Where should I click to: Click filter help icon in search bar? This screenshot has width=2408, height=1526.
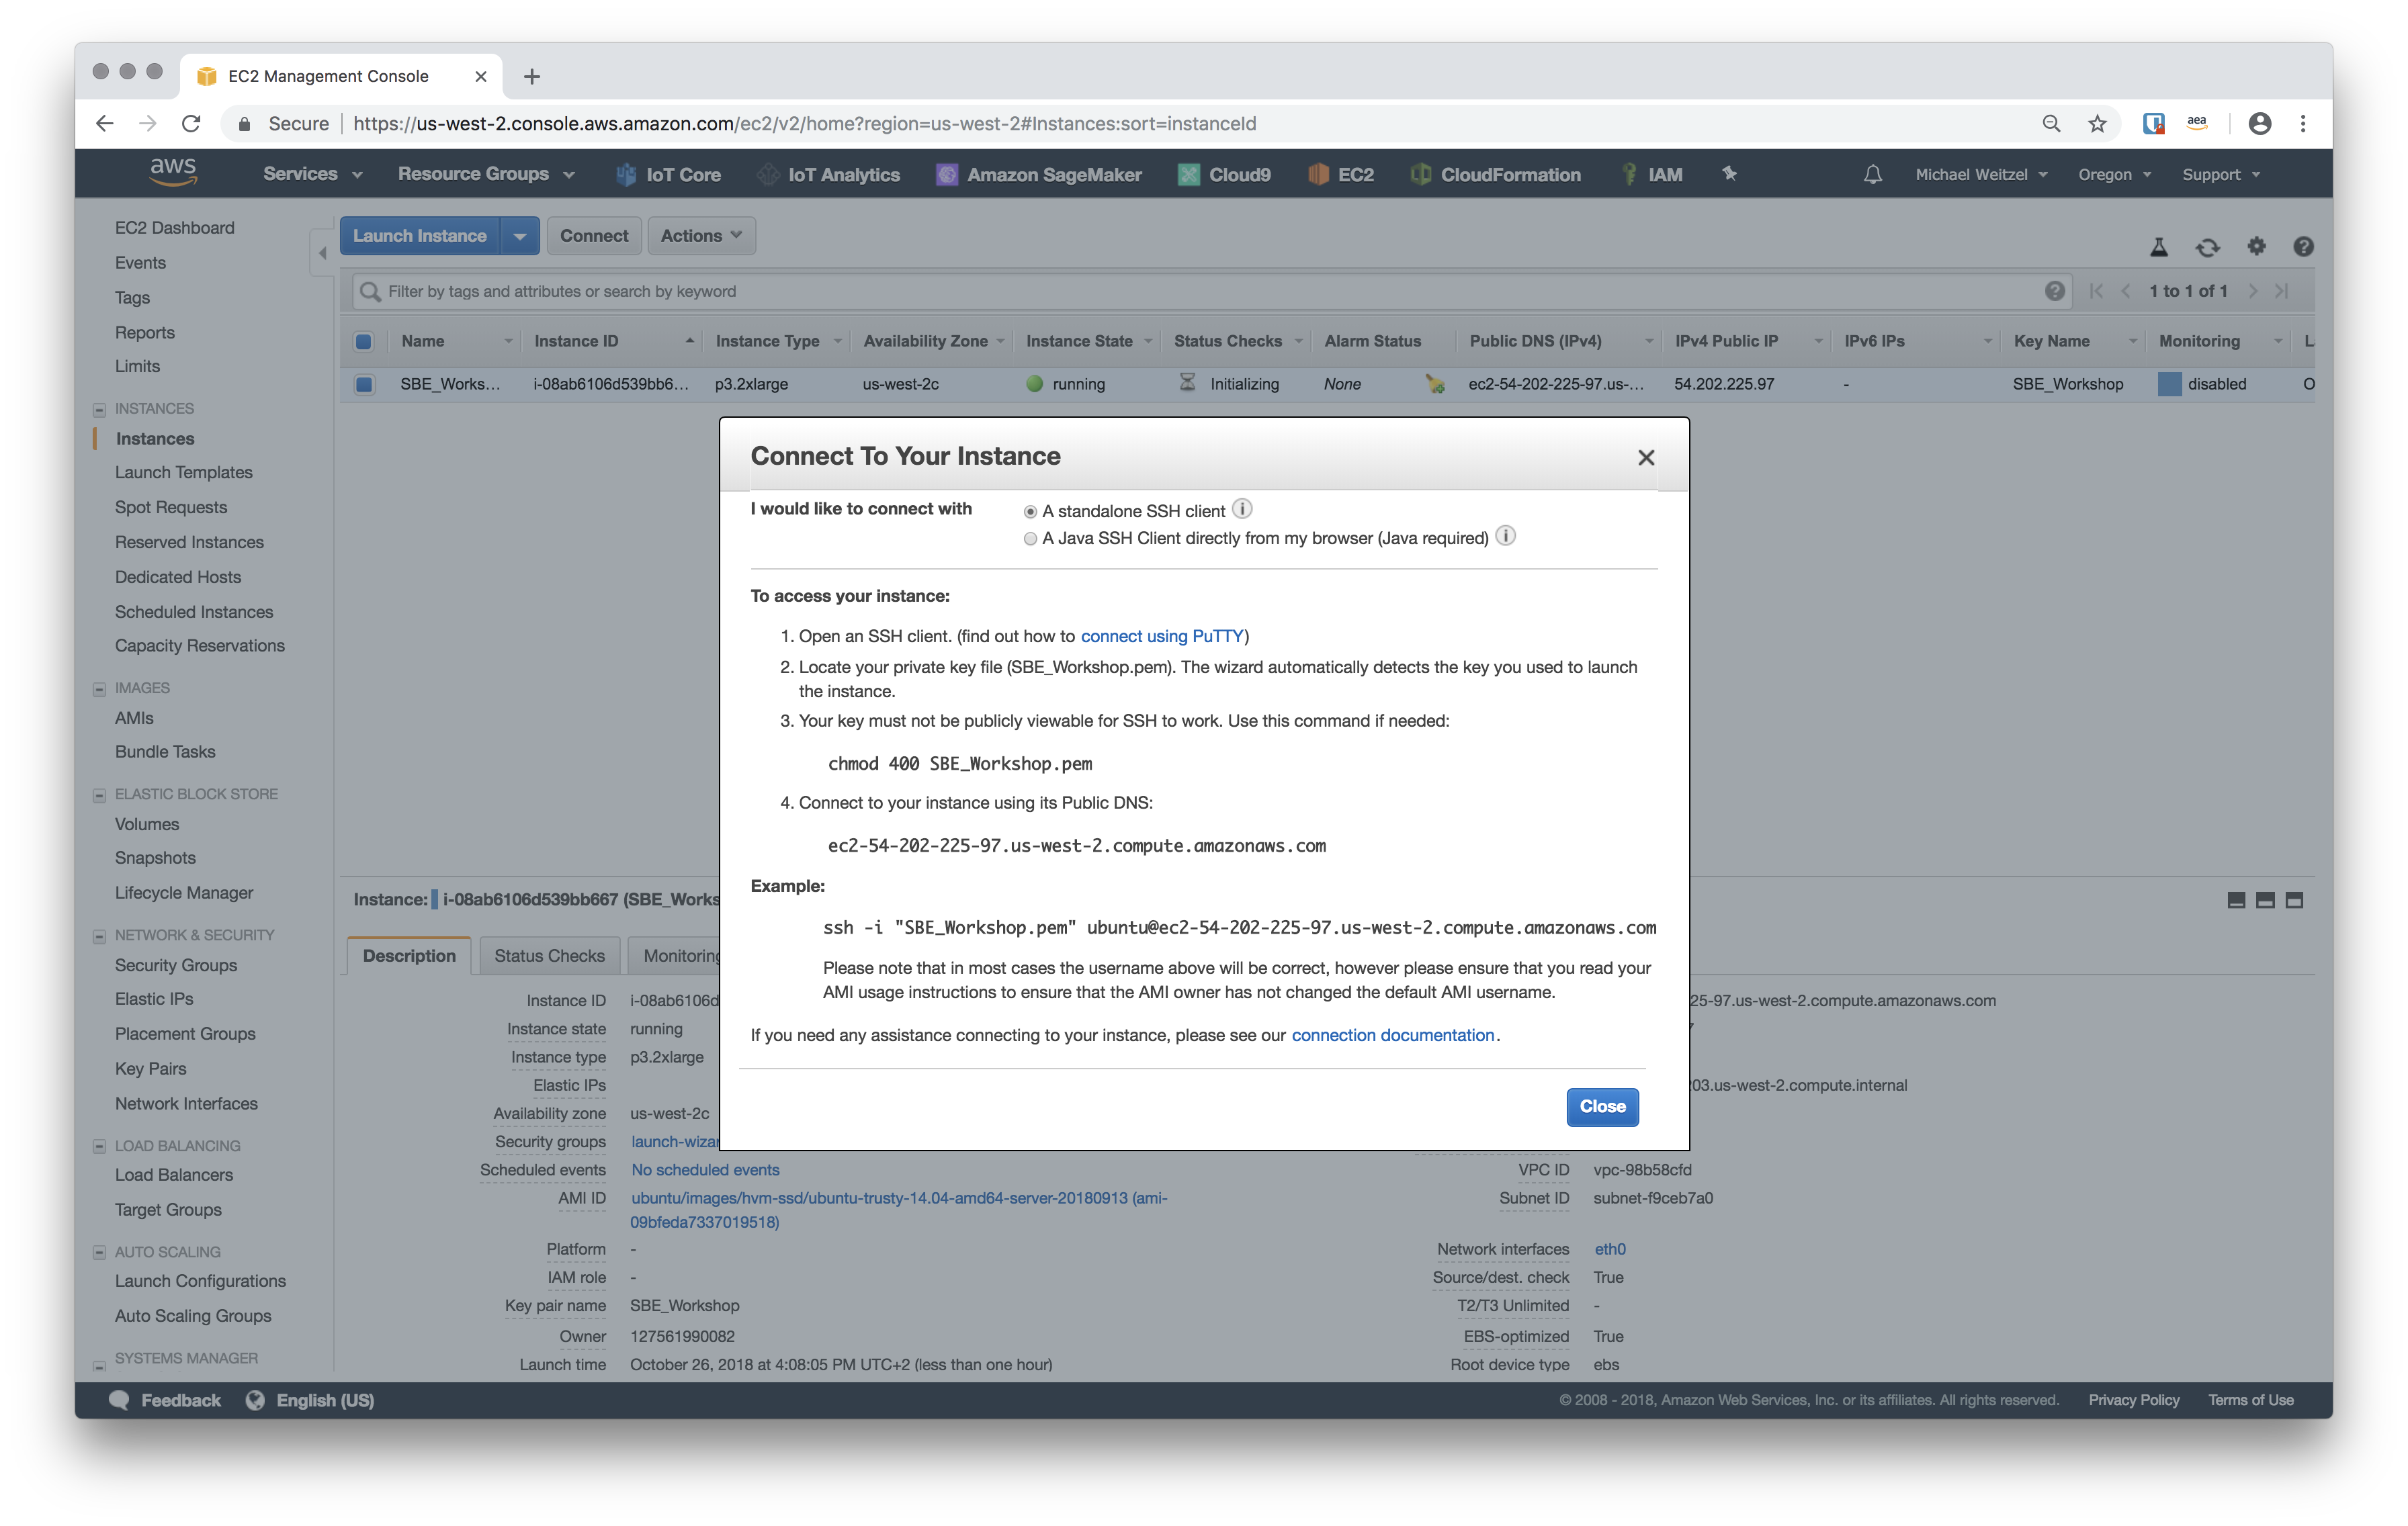pyautogui.click(x=2054, y=291)
